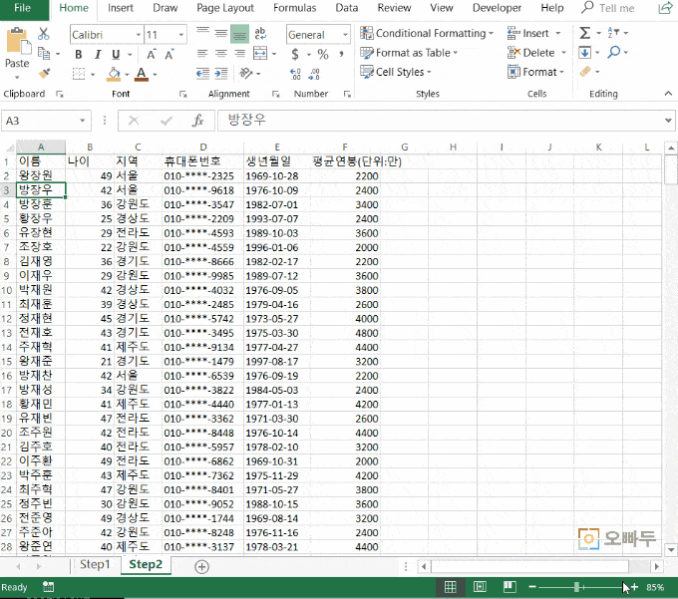The width and height of the screenshot is (678, 599).
Task: Expand the formula bar
Action: [668, 121]
